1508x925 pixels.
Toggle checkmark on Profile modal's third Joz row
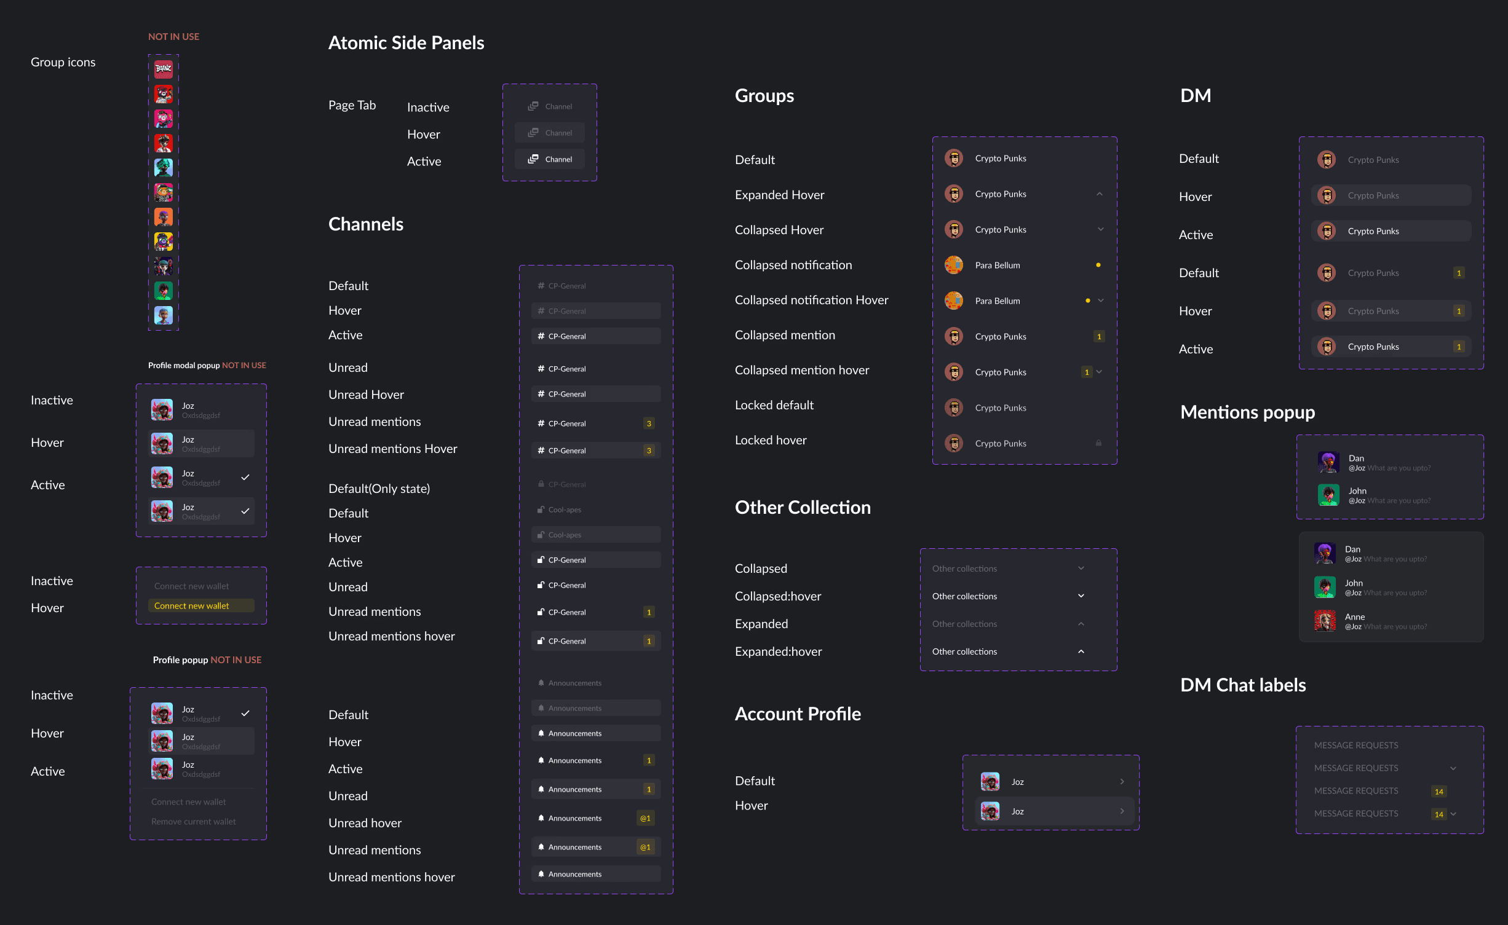pos(245,477)
